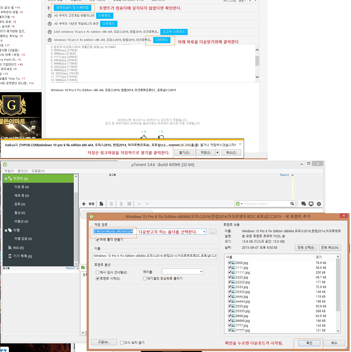Click the webpage file list scroll-down chevron
The height and width of the screenshot is (352, 351).
point(257,77)
